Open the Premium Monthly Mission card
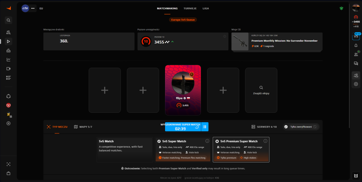 point(277,42)
